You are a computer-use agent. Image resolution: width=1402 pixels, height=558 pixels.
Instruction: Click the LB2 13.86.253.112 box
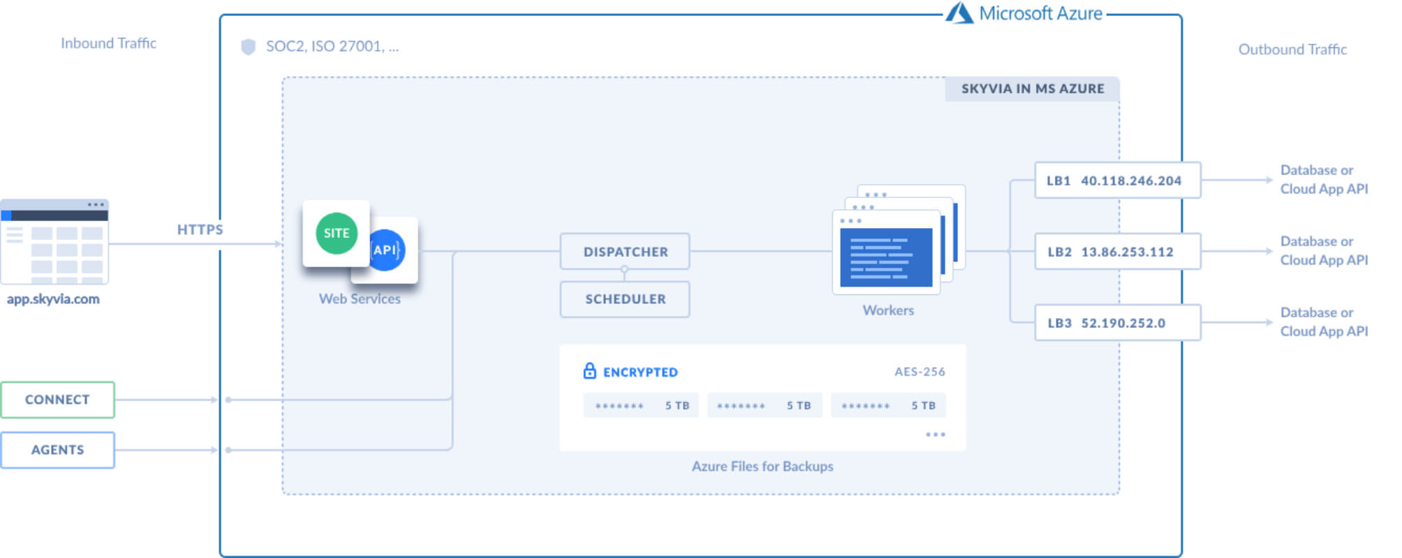pos(1117,252)
